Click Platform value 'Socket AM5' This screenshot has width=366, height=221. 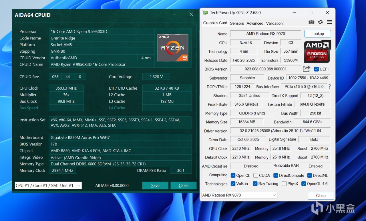pyautogui.click(x=102, y=45)
